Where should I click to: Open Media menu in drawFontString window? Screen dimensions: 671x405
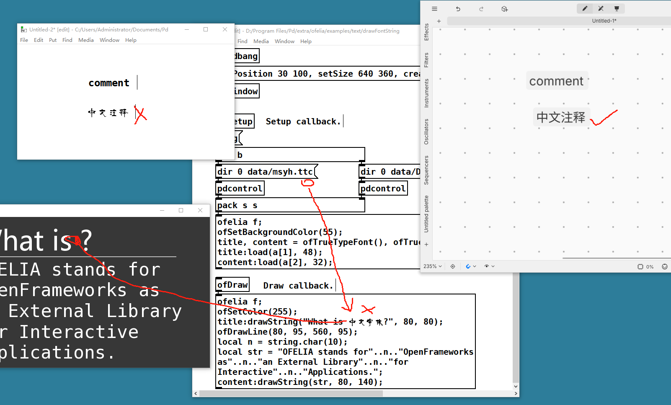coord(261,41)
